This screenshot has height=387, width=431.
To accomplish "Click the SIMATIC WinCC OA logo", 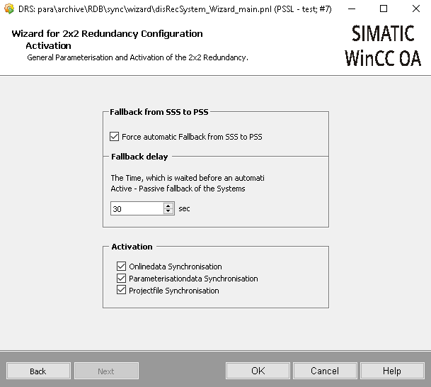I will pos(383,45).
